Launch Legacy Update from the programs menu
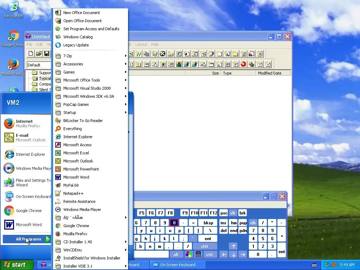Screen dimensions: 360x270 pyautogui.click(x=90, y=45)
